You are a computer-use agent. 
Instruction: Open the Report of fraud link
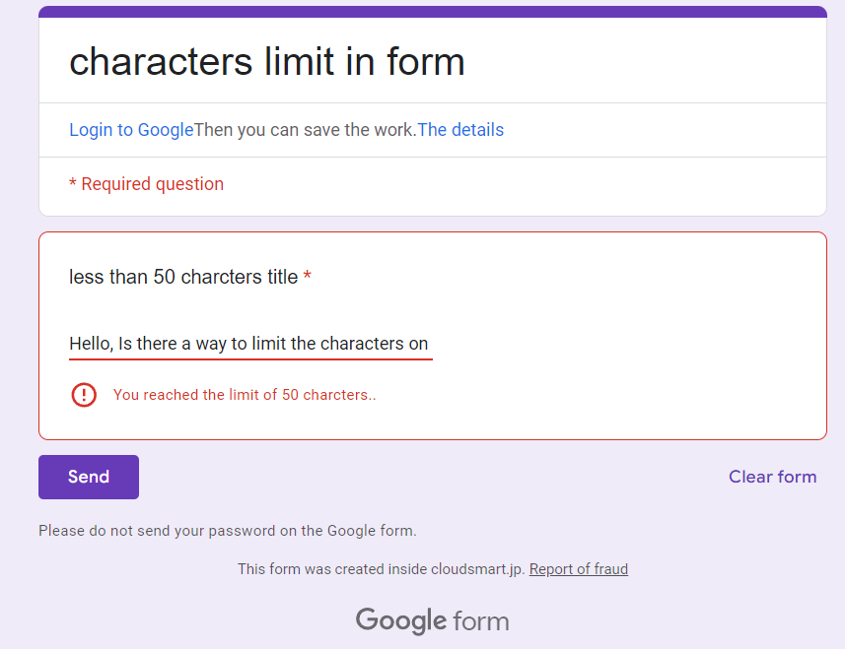click(x=578, y=569)
